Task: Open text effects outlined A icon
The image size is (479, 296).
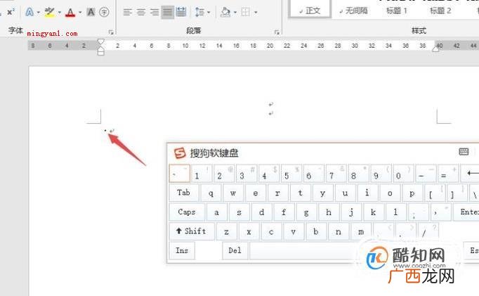Action: point(29,12)
